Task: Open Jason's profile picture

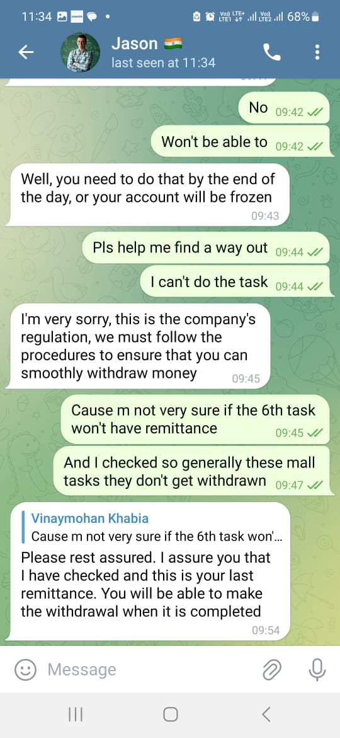Action: tap(81, 52)
